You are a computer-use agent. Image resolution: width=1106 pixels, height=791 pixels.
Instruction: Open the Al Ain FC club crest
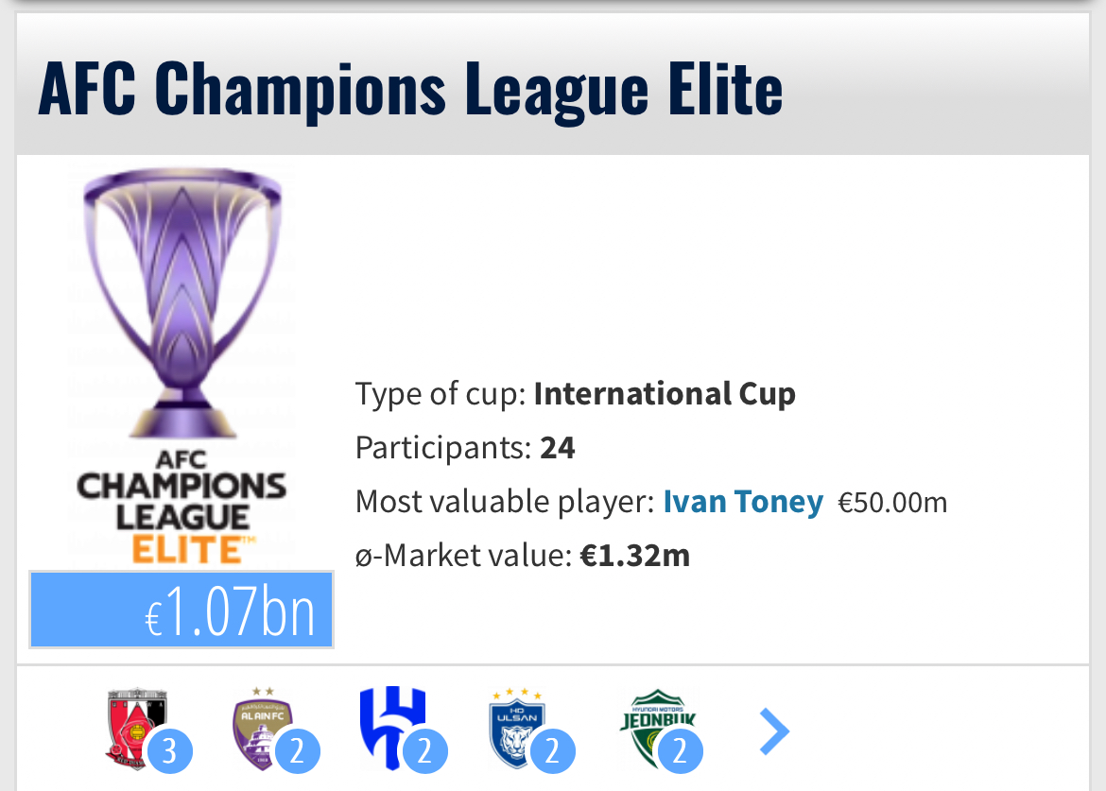(x=262, y=726)
